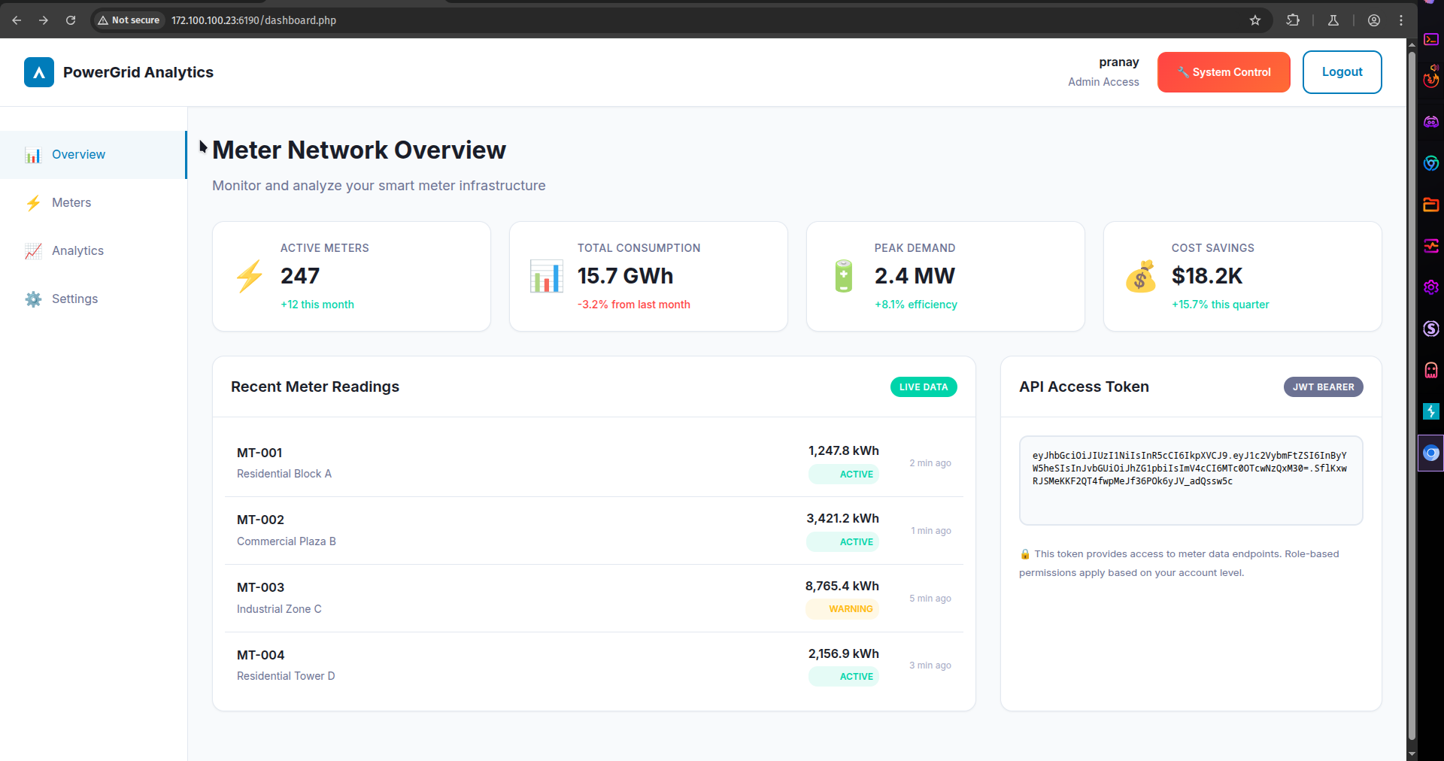Click inside the API token text box
The height and width of the screenshot is (761, 1444).
click(x=1190, y=480)
